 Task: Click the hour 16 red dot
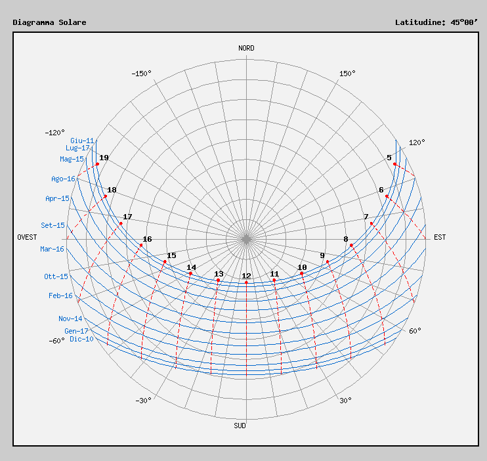(x=141, y=246)
